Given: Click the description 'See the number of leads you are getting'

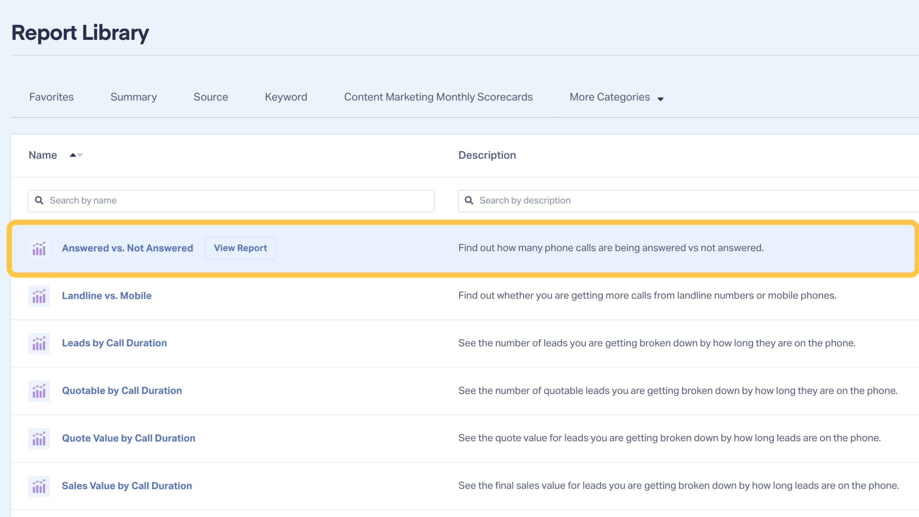Looking at the screenshot, I should 657,343.
